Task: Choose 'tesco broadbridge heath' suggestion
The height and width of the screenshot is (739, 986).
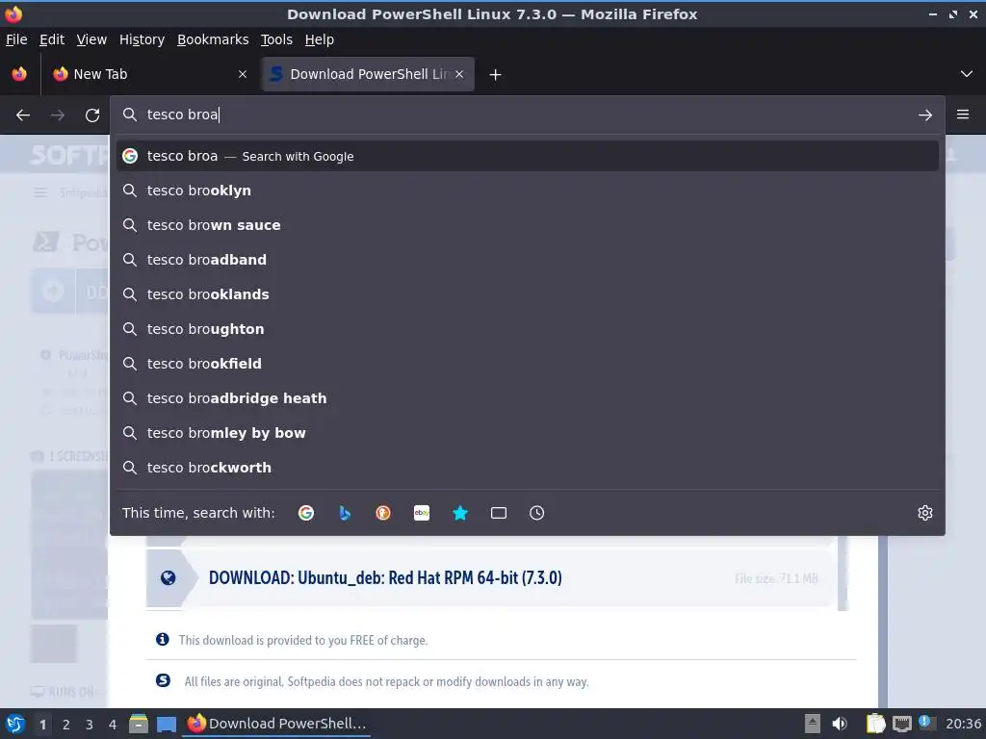Action: click(x=528, y=397)
